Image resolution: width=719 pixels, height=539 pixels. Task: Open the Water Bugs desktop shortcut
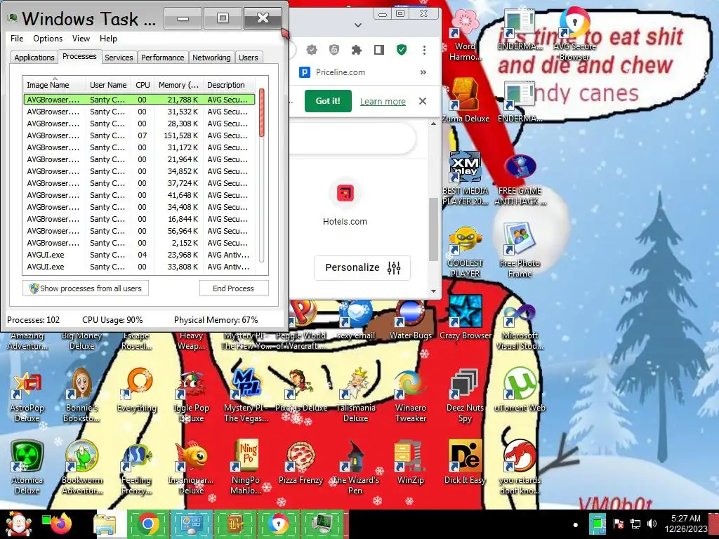tap(410, 321)
